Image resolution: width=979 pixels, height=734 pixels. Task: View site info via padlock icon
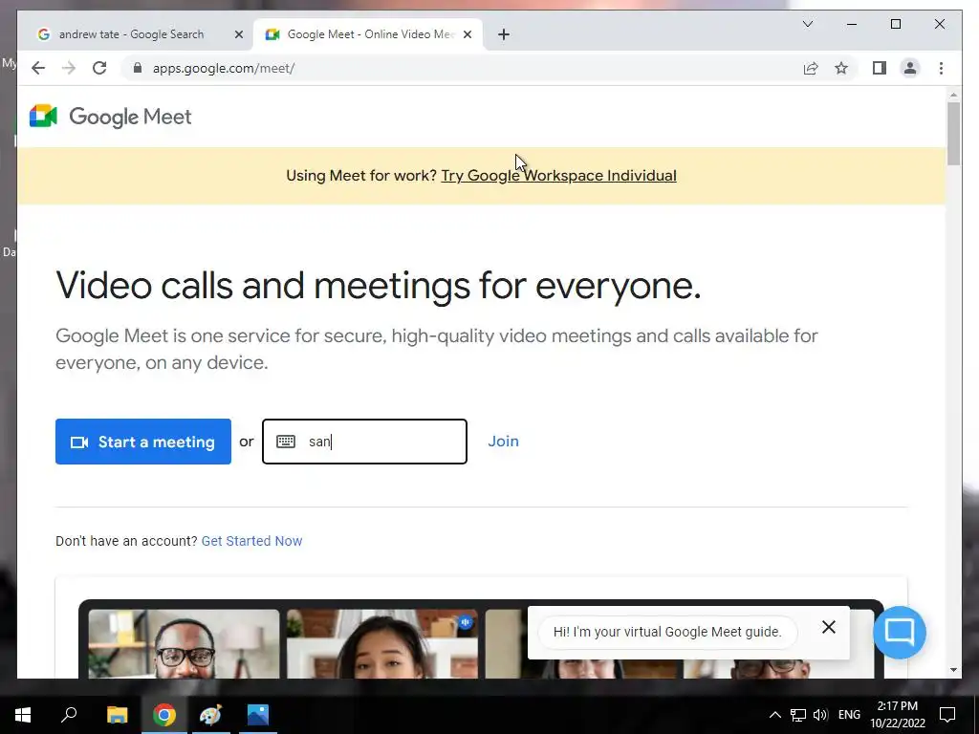click(x=138, y=68)
